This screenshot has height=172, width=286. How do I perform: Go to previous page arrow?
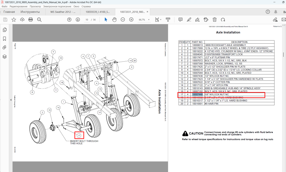tap(69, 20)
